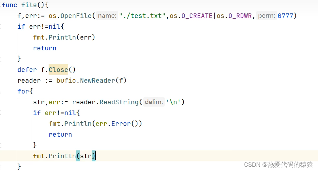
Task: Click the fmt.Println(err) statement
Action: click(64, 37)
